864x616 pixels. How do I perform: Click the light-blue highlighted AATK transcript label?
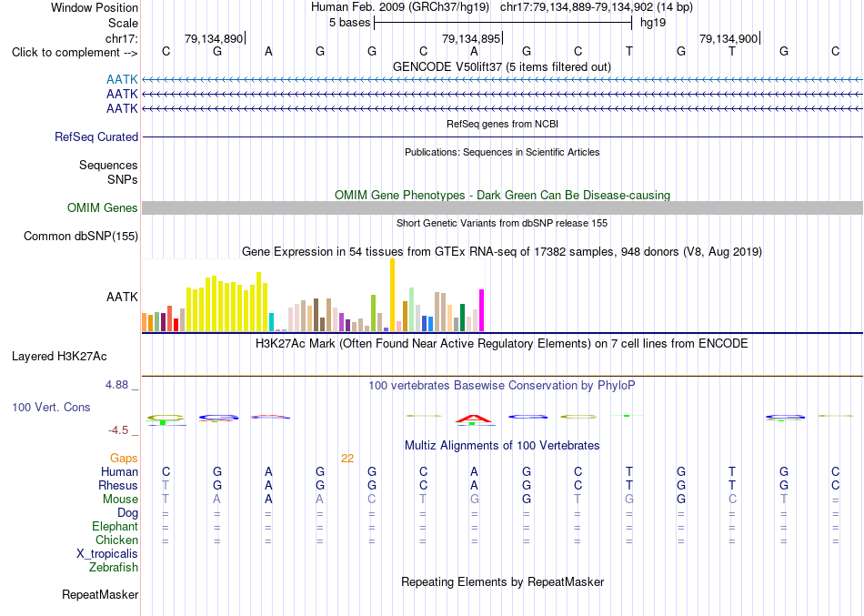coord(122,79)
